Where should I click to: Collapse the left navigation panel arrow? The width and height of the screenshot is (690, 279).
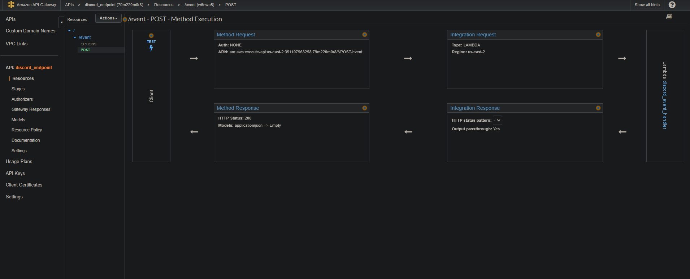point(61,22)
